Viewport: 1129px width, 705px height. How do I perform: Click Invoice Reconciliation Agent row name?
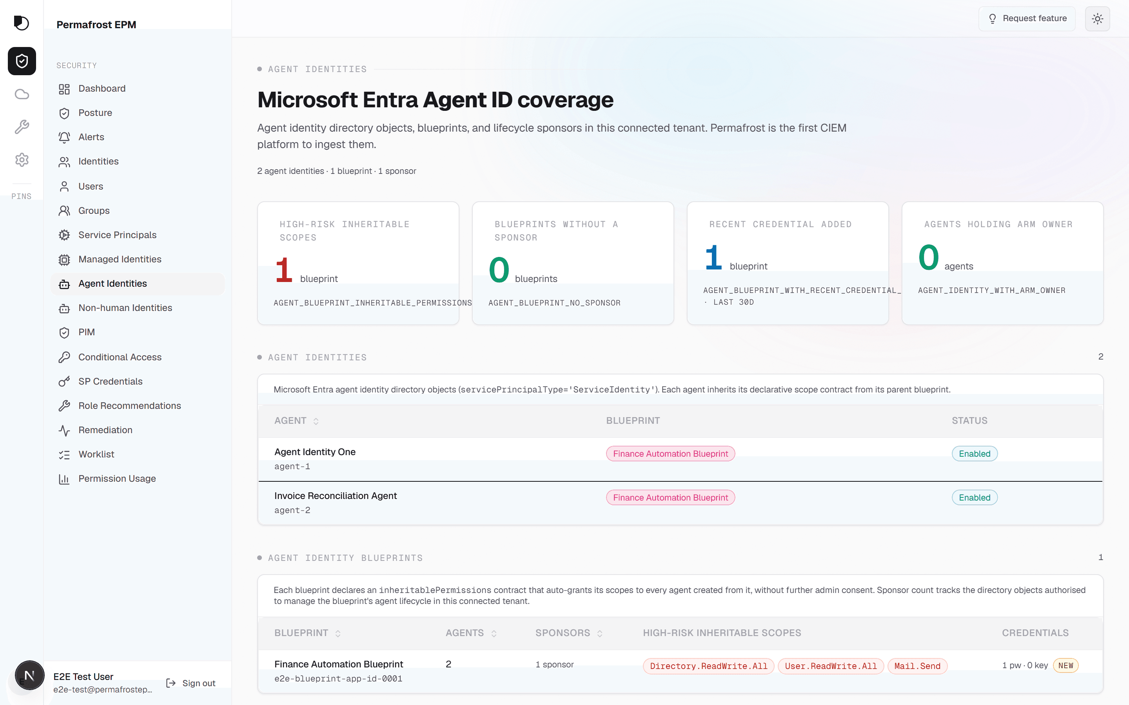click(336, 495)
